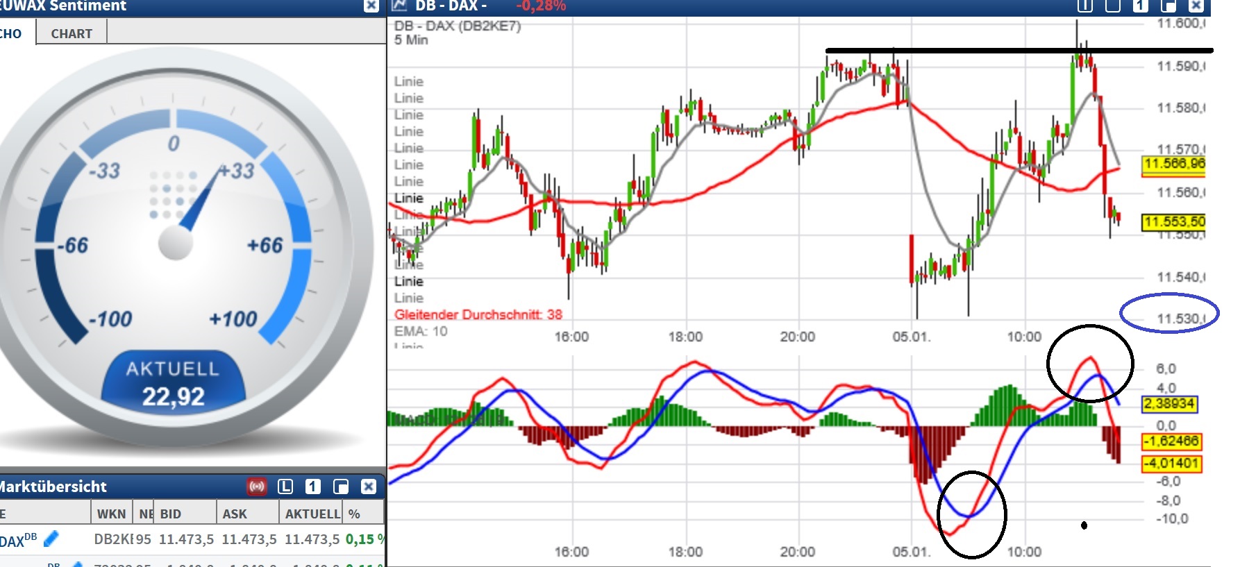
Task: Click the number 1 icon in DAX chart header
Action: (x=1140, y=6)
